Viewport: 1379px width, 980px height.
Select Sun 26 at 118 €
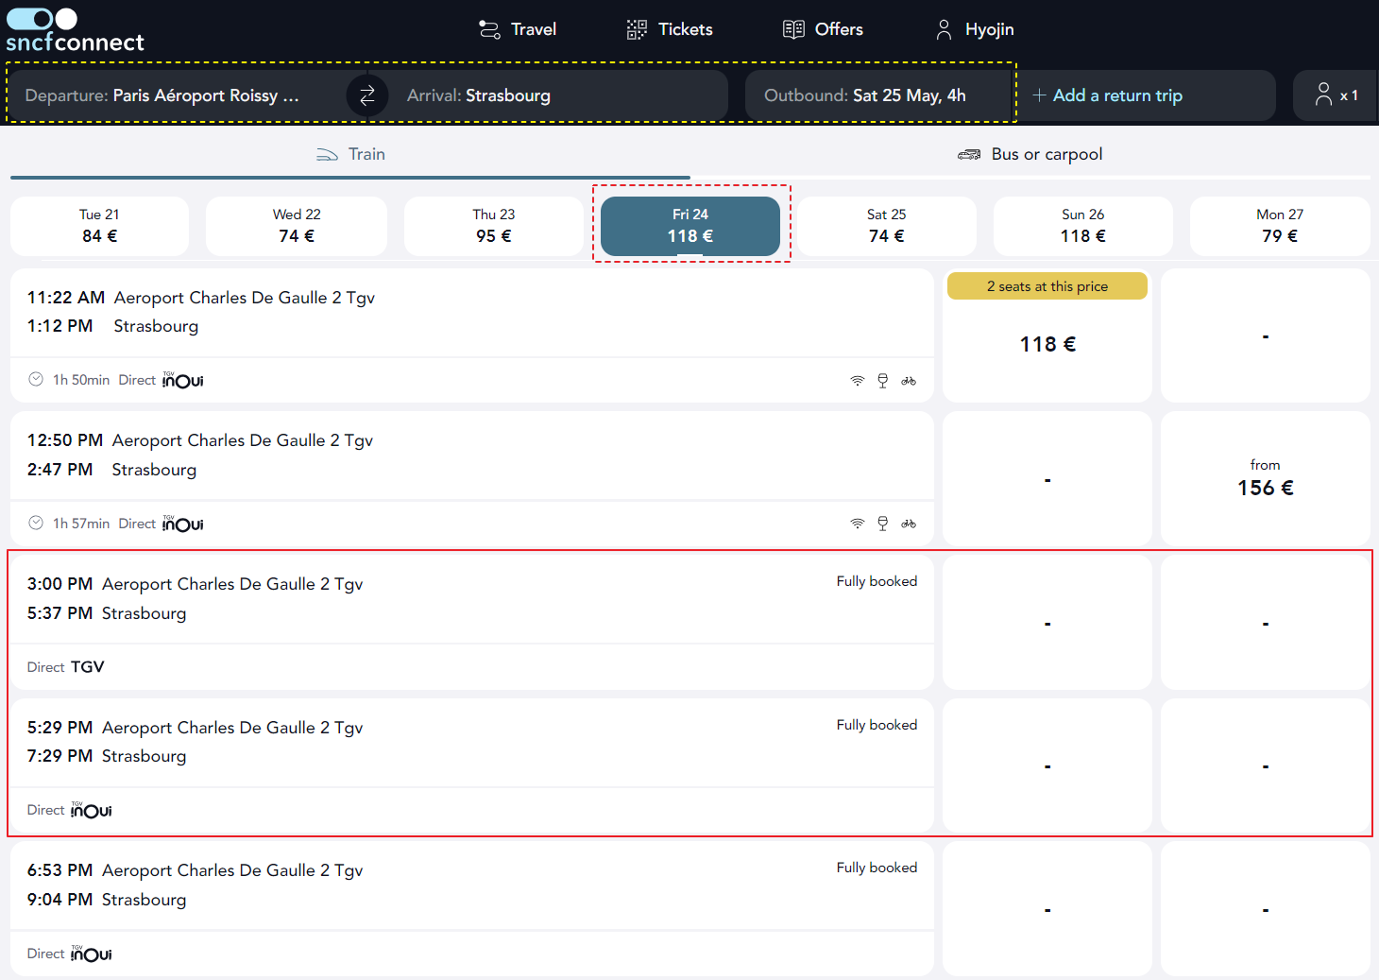pyautogui.click(x=1083, y=226)
